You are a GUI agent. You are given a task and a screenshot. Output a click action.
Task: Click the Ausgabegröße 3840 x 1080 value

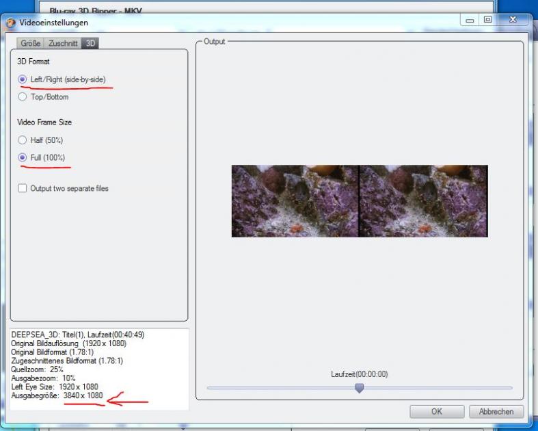83,395
